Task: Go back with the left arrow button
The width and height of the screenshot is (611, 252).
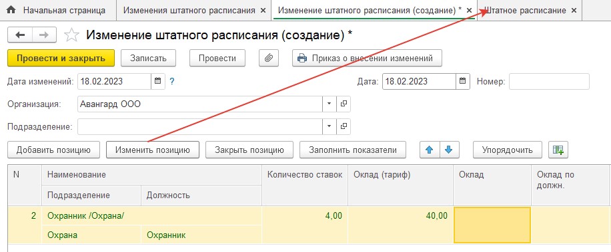Action: click(20, 35)
